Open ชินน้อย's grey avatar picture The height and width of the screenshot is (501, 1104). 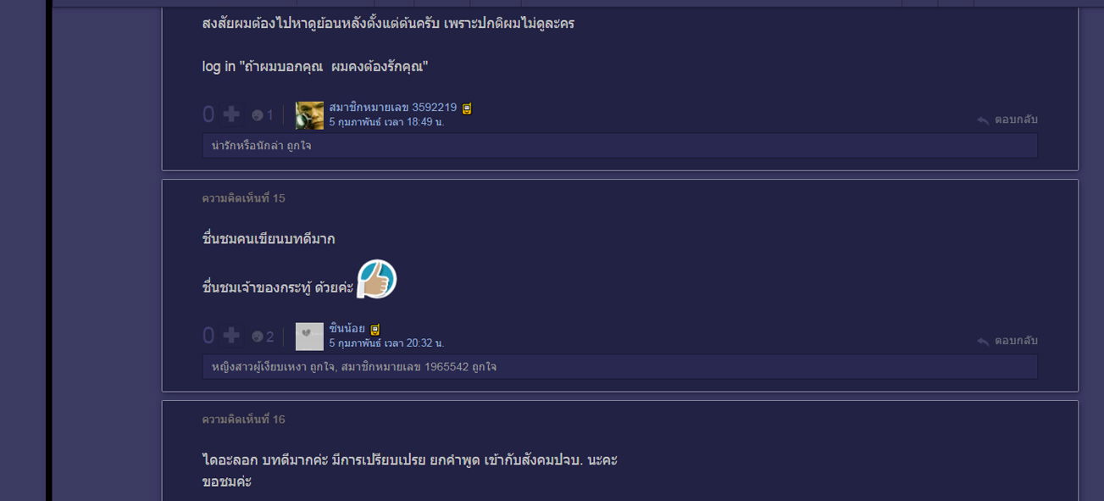[309, 337]
